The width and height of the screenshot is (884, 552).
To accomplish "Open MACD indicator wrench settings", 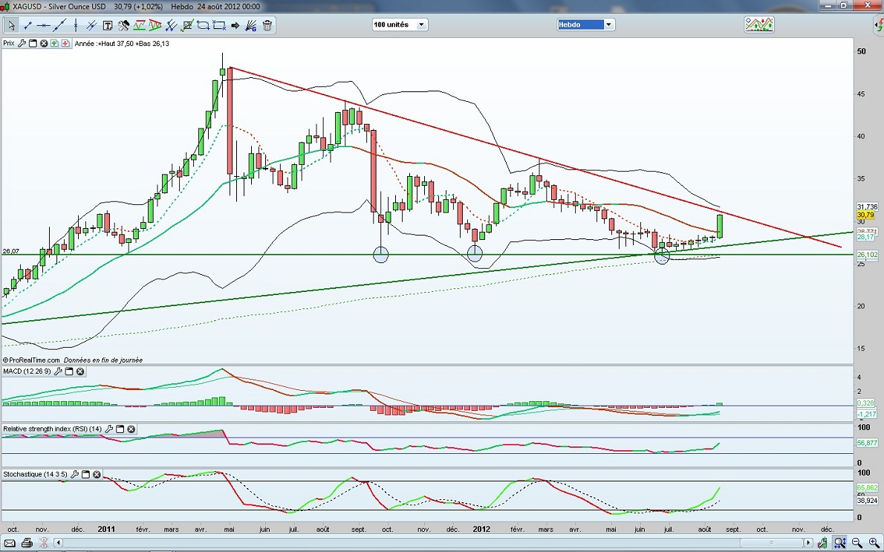I will pyautogui.click(x=58, y=371).
